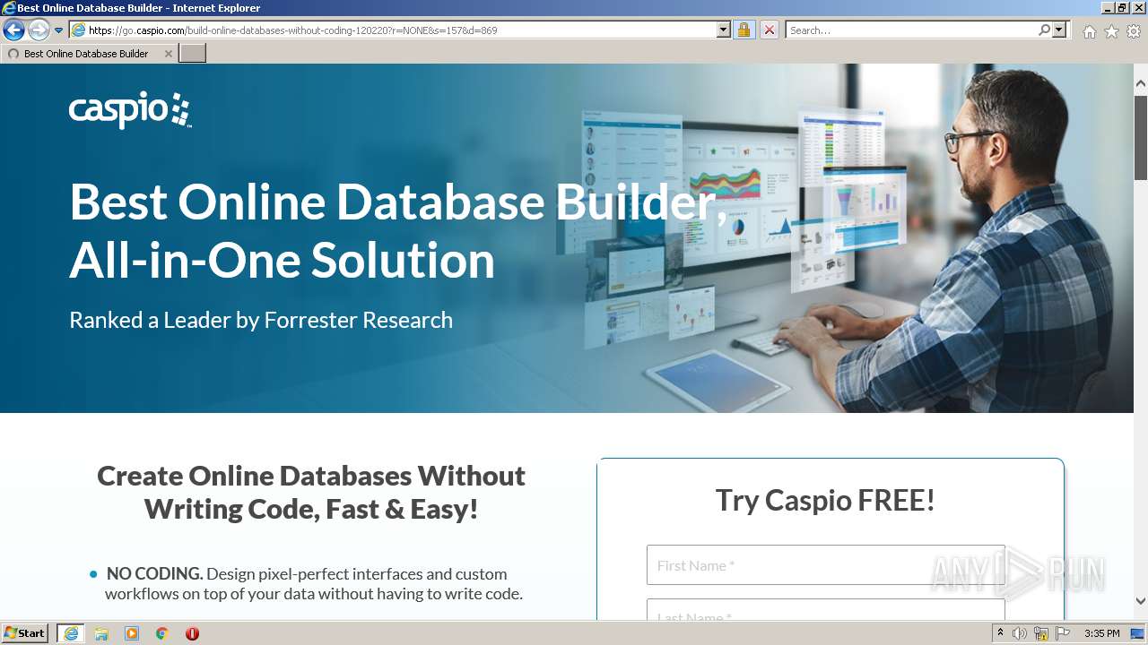Open the Action Center flag icon
This screenshot has width=1148, height=645.
pos(1063,633)
